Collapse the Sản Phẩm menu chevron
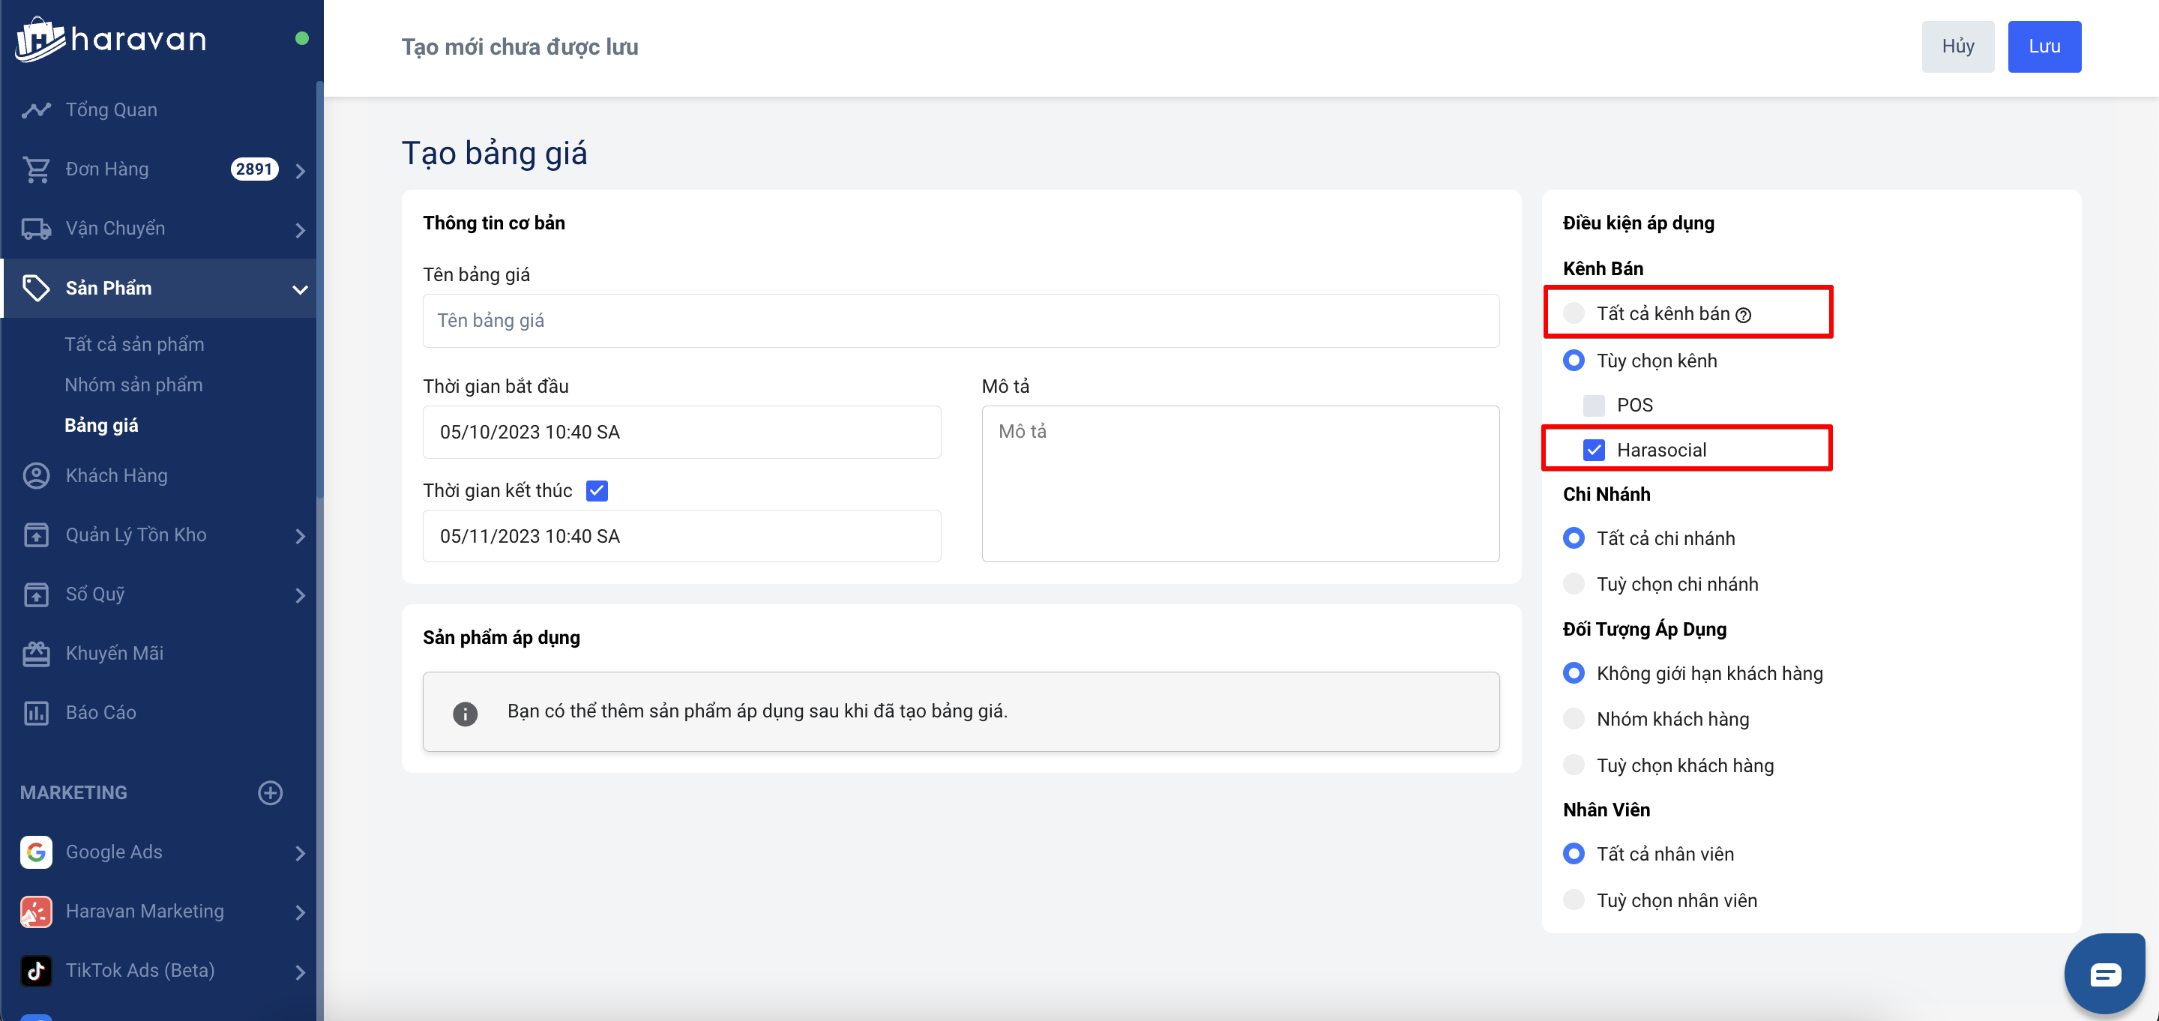The image size is (2159, 1021). (300, 289)
